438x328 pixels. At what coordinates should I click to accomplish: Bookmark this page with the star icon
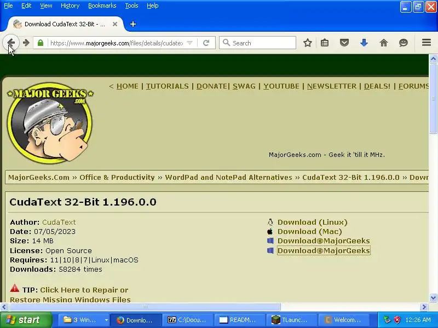click(x=308, y=43)
